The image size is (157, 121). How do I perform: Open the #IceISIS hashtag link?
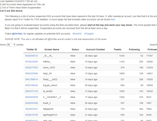coord(77,34)
